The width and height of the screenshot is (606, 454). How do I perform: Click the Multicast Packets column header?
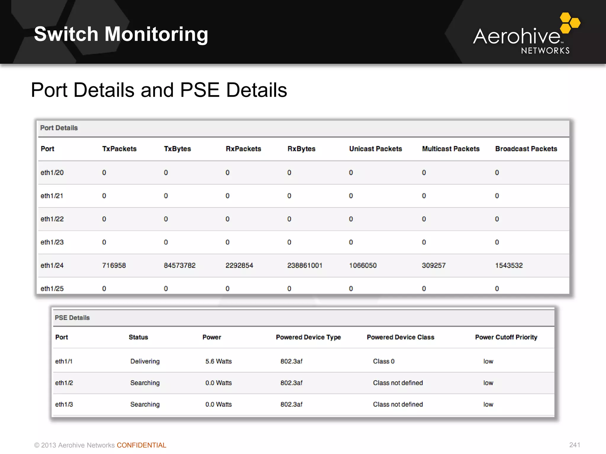coord(451,149)
